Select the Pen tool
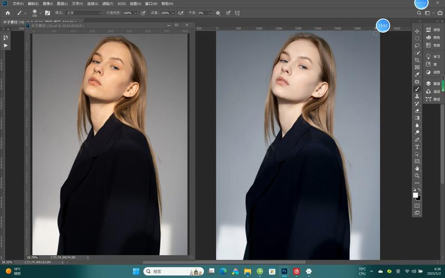 coord(417,140)
